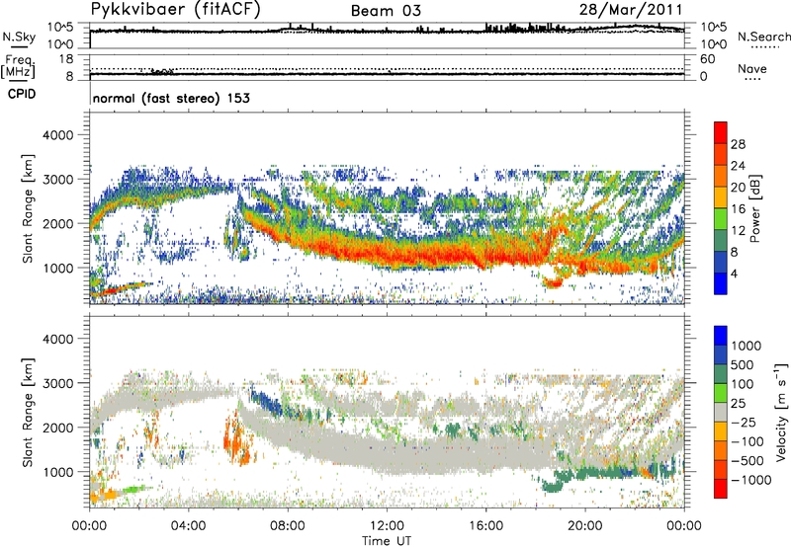This screenshot has height=547, width=791.
Task: Click the Velocity [m s⁻¹] colorbar label
Action: pyautogui.click(x=781, y=412)
